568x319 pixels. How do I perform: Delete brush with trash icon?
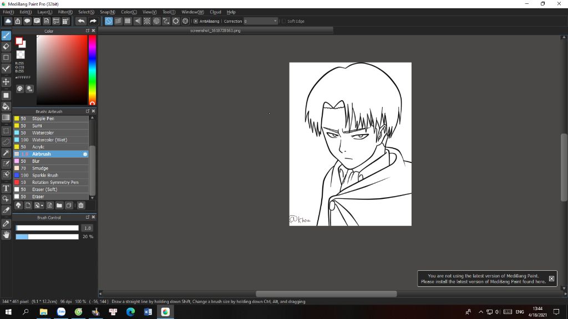81,205
